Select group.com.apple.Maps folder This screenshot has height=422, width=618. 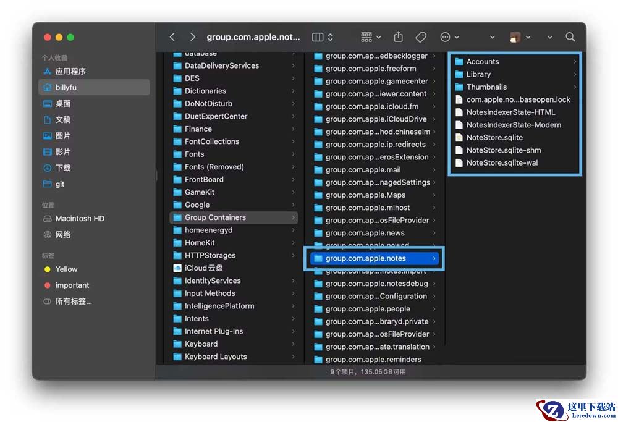[375, 195]
